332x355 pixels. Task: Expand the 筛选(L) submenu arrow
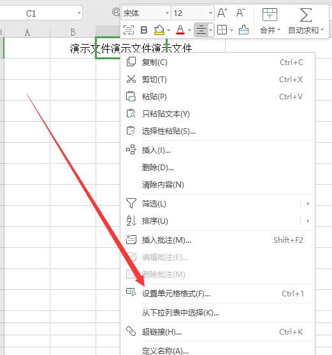pos(308,203)
